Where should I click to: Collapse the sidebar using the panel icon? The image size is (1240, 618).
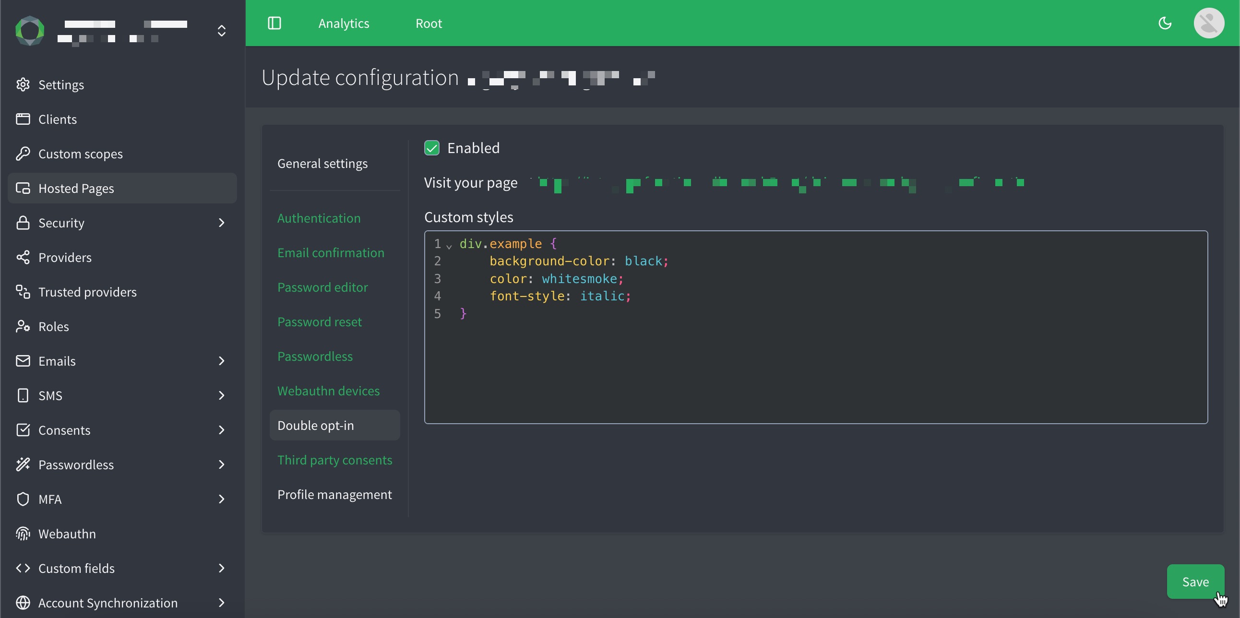pyautogui.click(x=274, y=23)
